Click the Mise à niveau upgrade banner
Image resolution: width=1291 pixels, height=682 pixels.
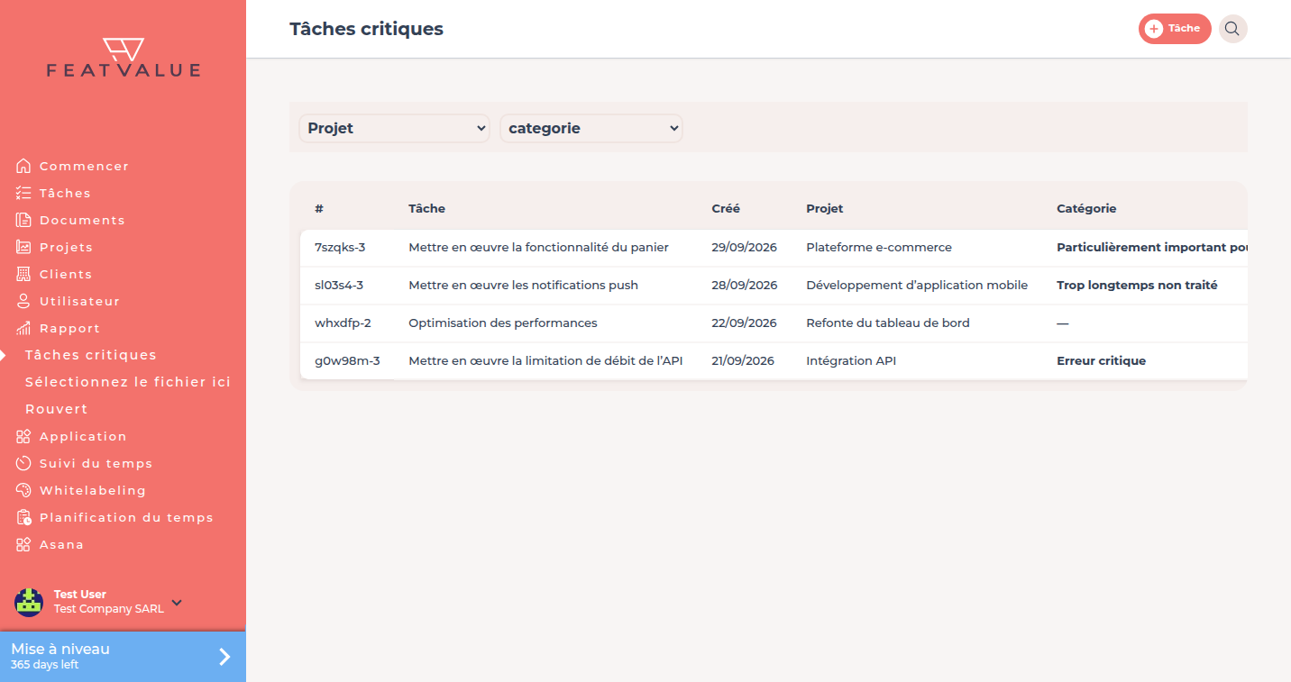tap(123, 657)
